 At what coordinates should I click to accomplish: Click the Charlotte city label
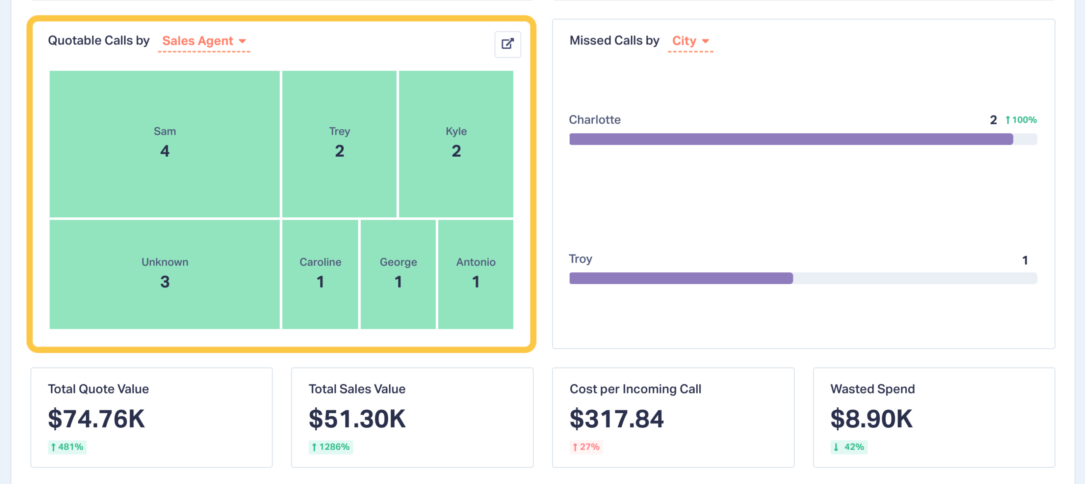pyautogui.click(x=595, y=120)
